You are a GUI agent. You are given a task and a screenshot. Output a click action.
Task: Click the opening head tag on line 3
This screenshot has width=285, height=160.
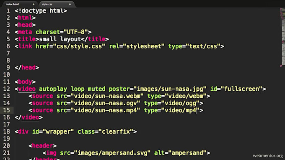25,25
